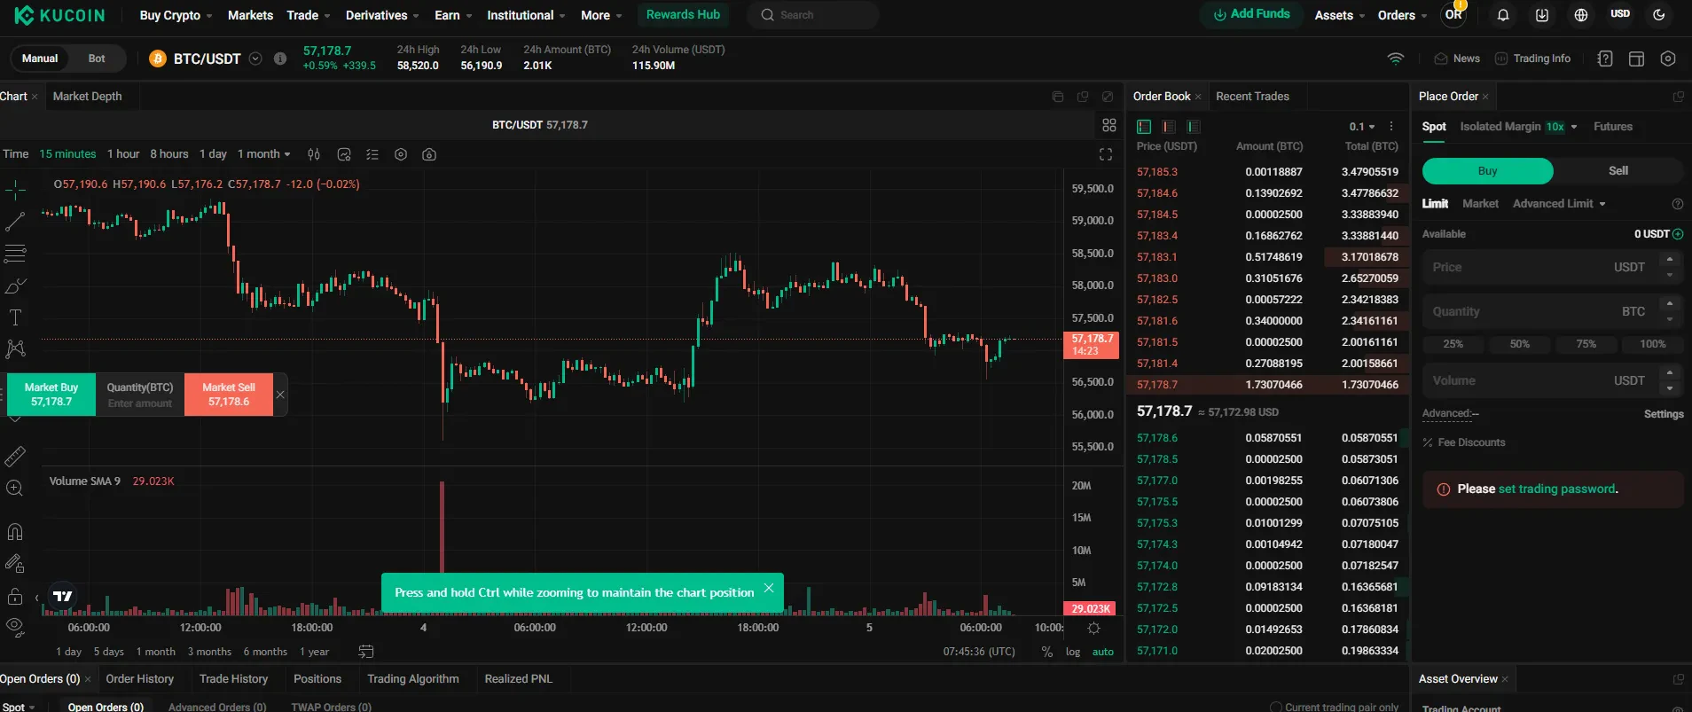Show only sell orders in order book
The height and width of the screenshot is (712, 1692).
pos(1169,127)
